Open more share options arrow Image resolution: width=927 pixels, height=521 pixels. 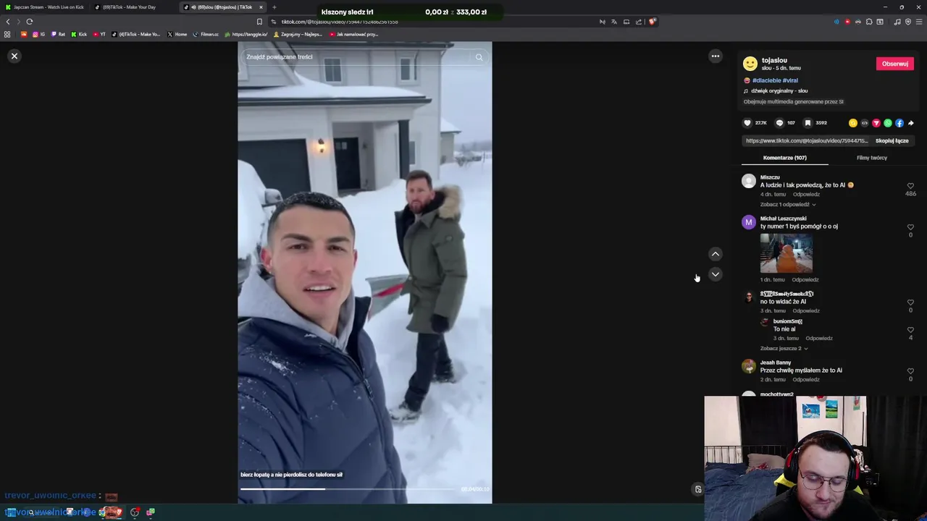(911, 123)
